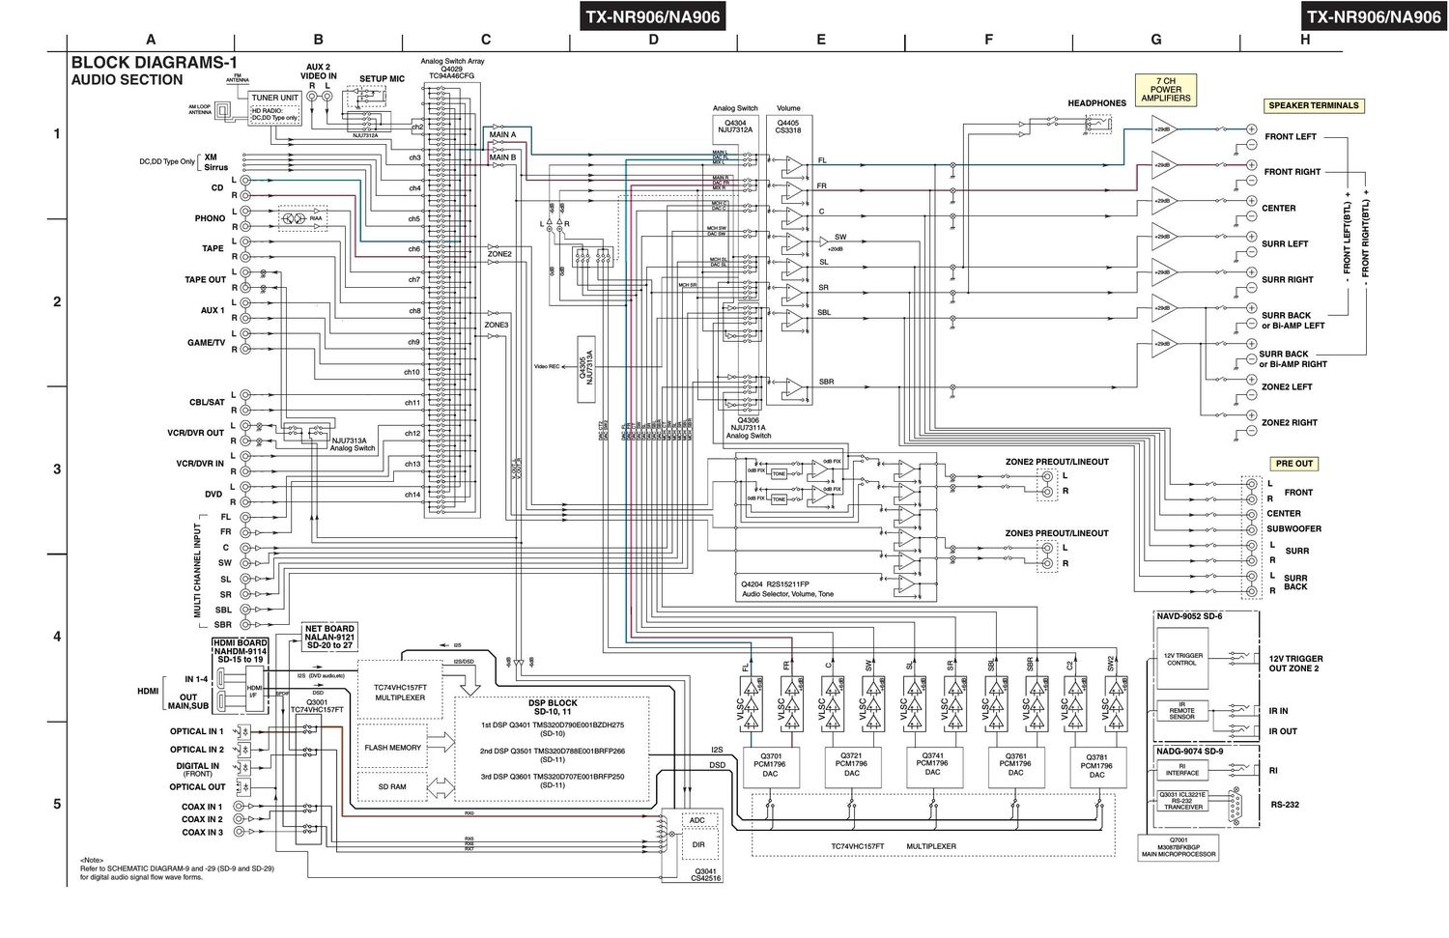Click the 1st DSP Q3401 text line
This screenshot has width=1449, height=938.
click(553, 725)
